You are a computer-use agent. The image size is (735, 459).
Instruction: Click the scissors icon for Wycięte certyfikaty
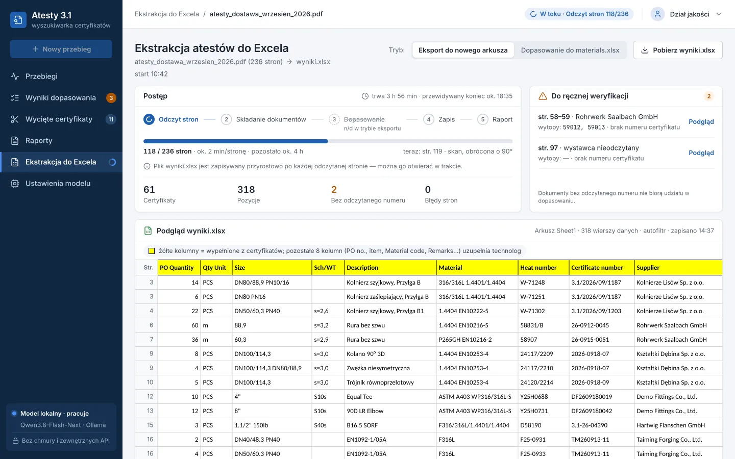coord(15,119)
